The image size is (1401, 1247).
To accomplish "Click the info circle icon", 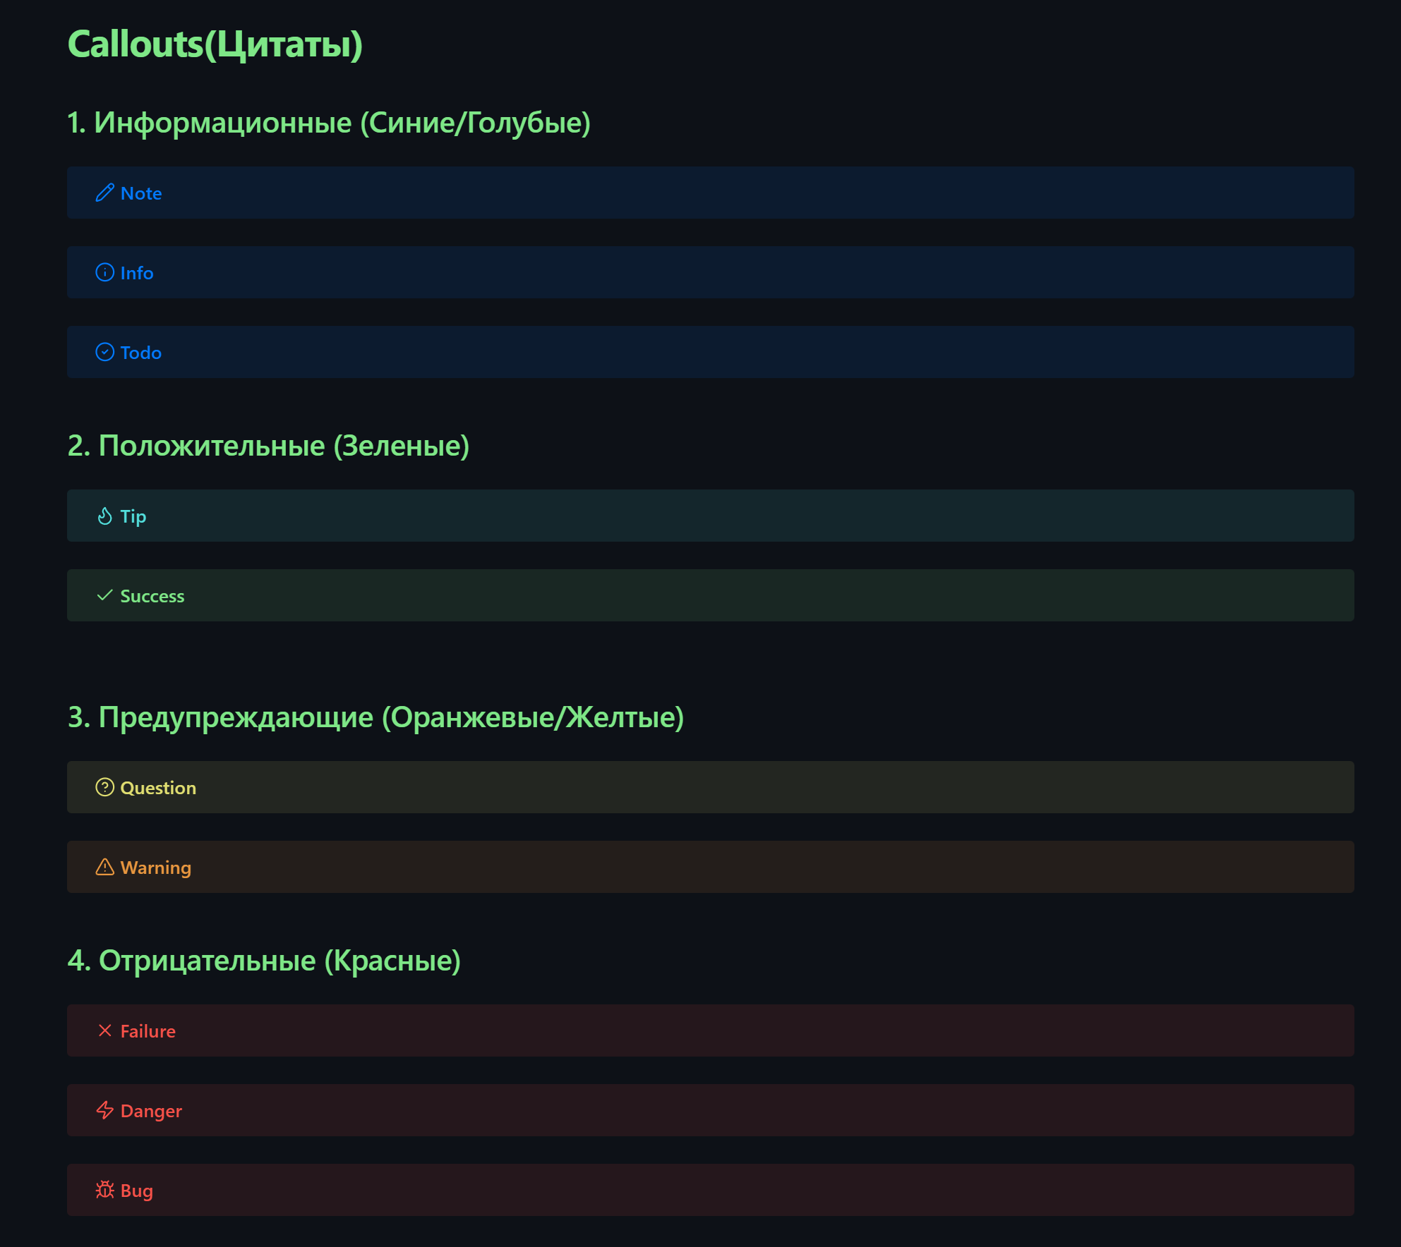I will coord(104,272).
